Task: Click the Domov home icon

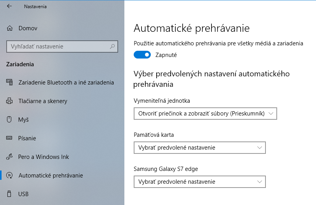Action: click(x=10, y=28)
